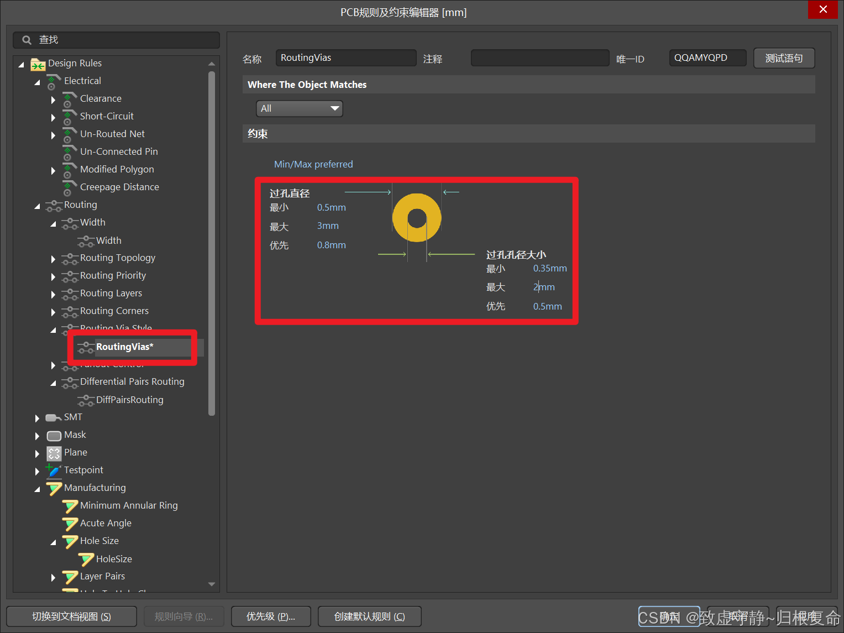Click the Routing Corners icon
This screenshot has height=633, width=844.
point(70,312)
